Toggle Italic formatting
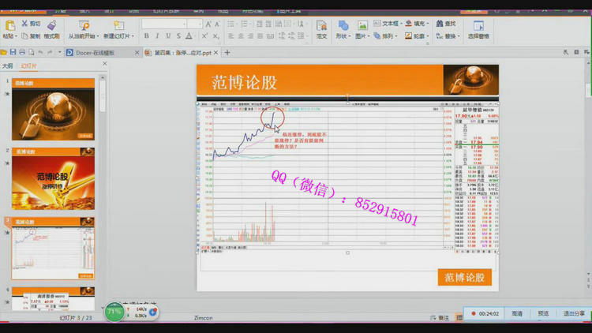This screenshot has height=333, width=592. click(157, 36)
